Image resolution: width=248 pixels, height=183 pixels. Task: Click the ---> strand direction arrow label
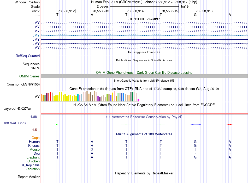(x=37, y=15)
